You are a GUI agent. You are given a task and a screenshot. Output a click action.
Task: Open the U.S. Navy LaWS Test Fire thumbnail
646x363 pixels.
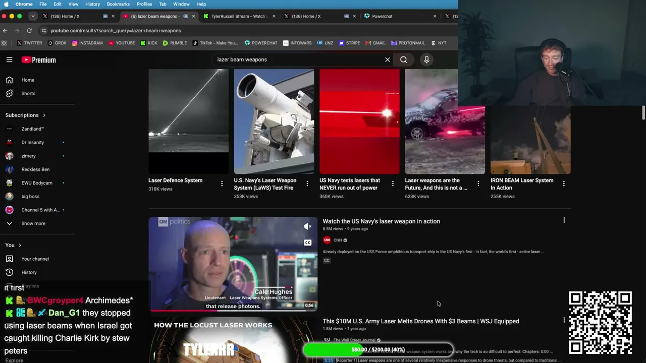coord(274,122)
